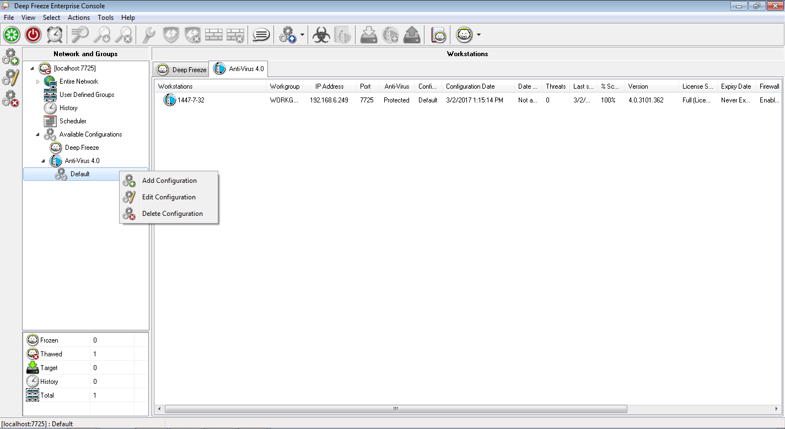Click the horizontal scrollbar left arrow

159,409
